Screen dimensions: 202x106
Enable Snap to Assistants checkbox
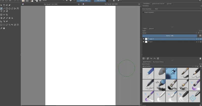[143, 12]
